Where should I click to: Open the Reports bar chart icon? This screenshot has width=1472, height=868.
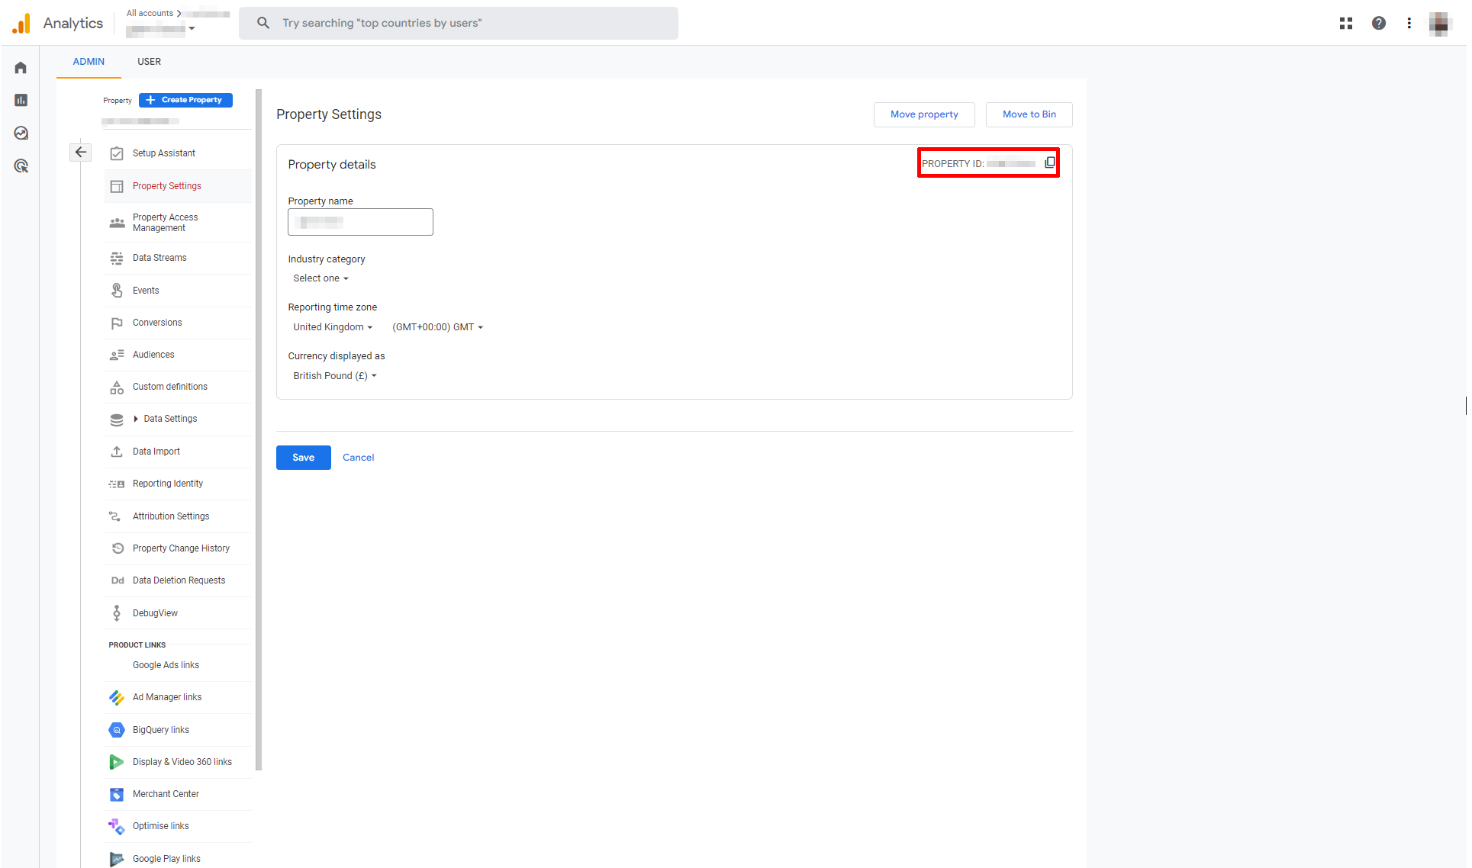click(21, 100)
